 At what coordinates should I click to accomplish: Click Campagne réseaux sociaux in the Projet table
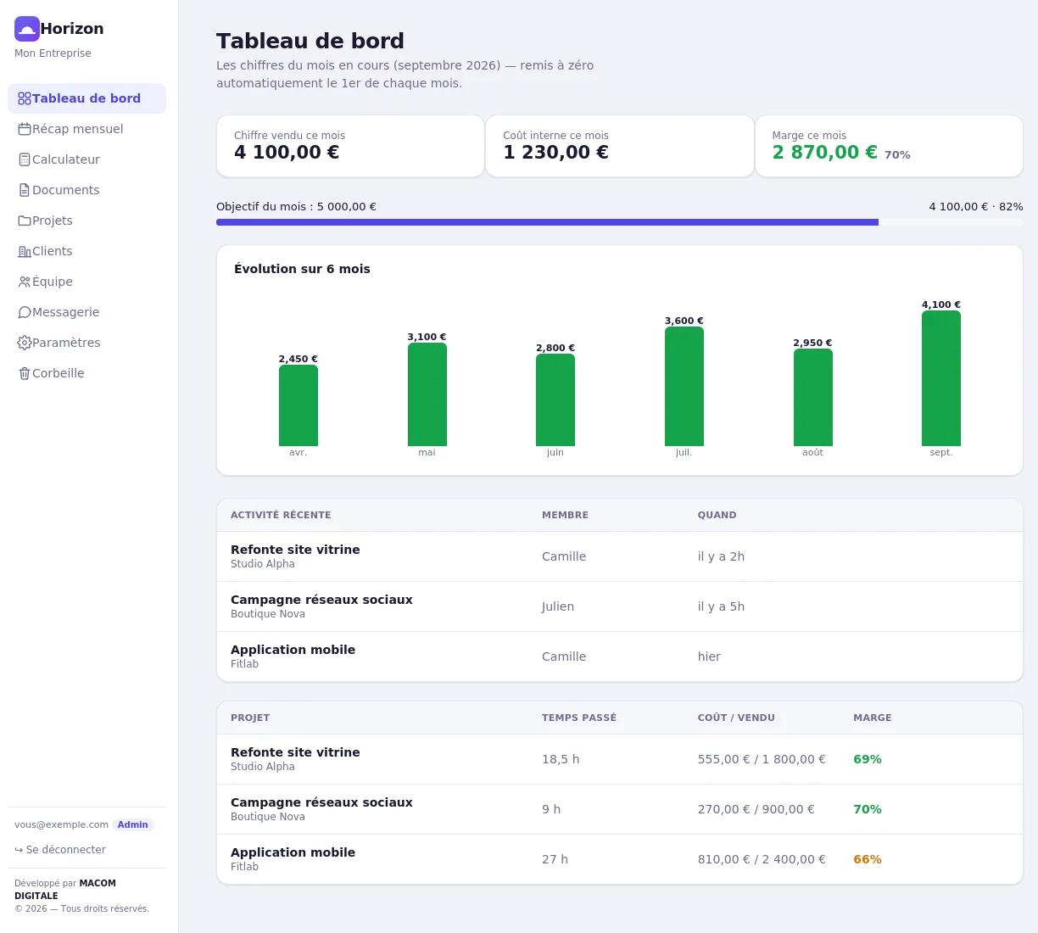321,802
